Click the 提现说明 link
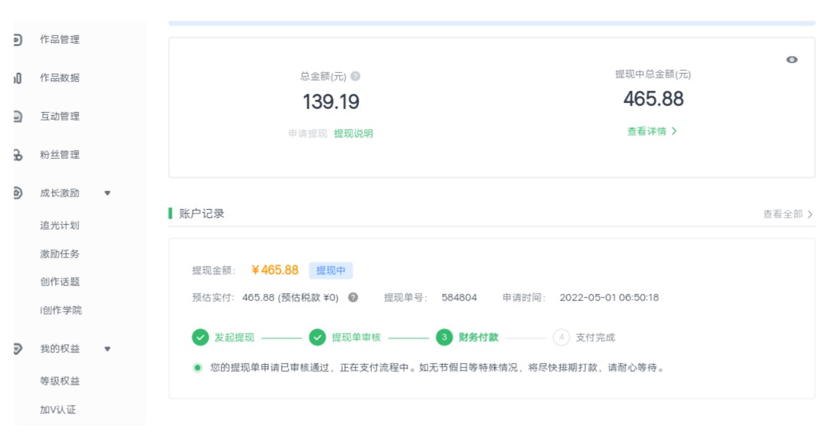The width and height of the screenshot is (821, 443). (353, 133)
